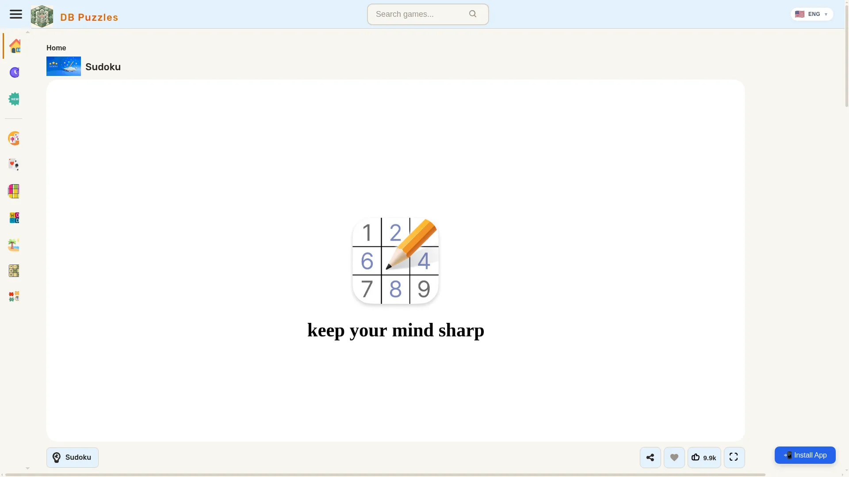
Task: Expand the ENG language dropdown
Action: [812, 14]
